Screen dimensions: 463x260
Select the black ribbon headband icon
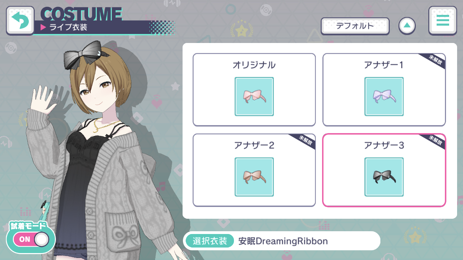[384, 177]
